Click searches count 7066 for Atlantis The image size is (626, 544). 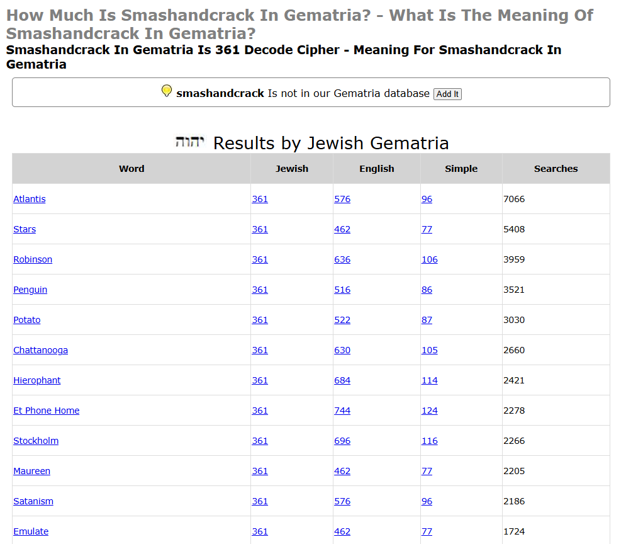[x=514, y=199]
